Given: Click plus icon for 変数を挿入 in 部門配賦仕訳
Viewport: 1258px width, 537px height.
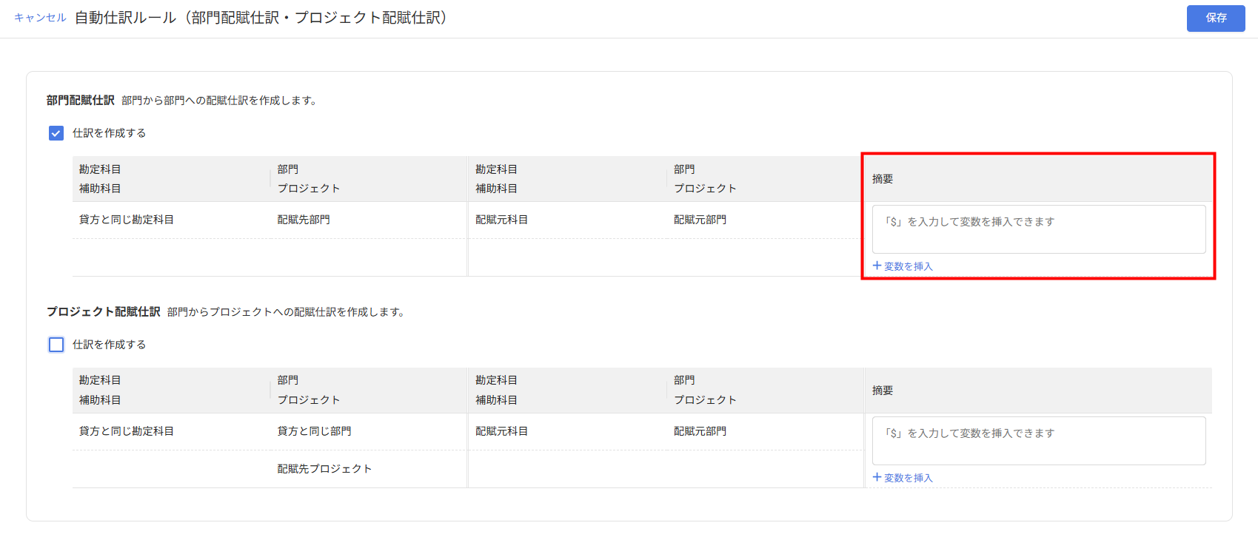Looking at the screenshot, I should coord(877,266).
